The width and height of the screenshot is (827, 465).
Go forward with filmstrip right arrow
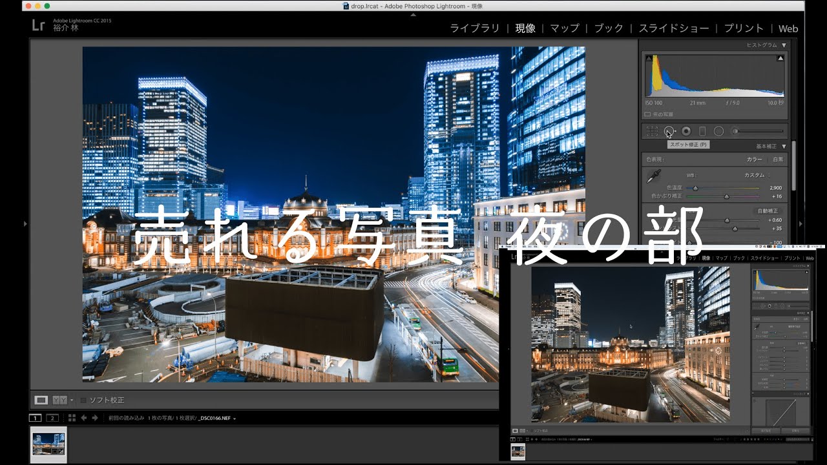coord(95,418)
